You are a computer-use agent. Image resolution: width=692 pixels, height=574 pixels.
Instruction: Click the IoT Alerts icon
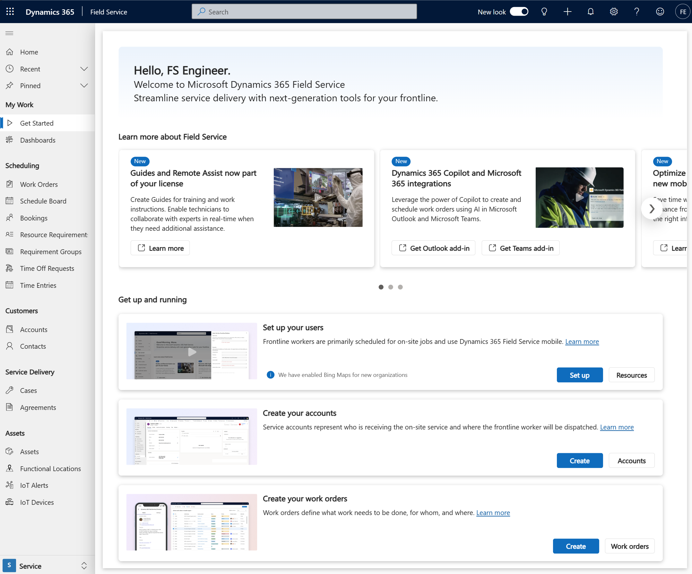pos(10,485)
